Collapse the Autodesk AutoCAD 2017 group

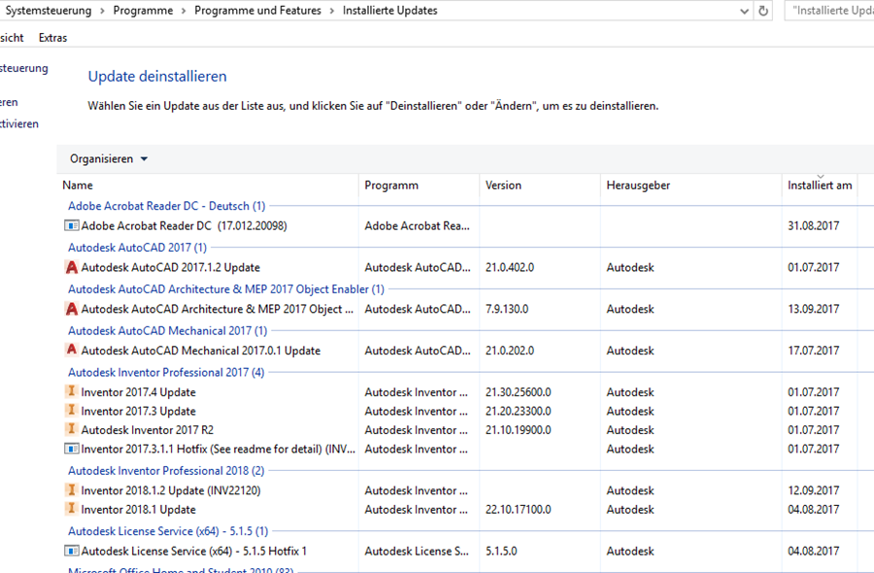[137, 247]
